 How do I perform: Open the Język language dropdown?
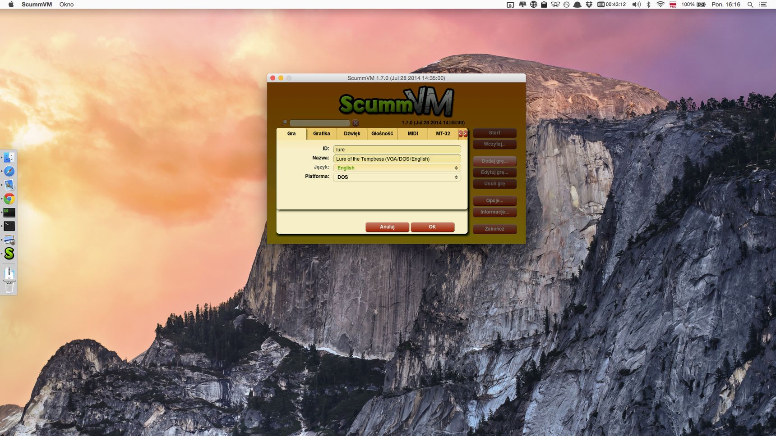coord(397,168)
